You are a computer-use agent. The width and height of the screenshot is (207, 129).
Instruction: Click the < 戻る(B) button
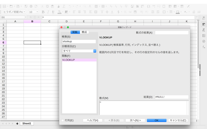pos(114,120)
